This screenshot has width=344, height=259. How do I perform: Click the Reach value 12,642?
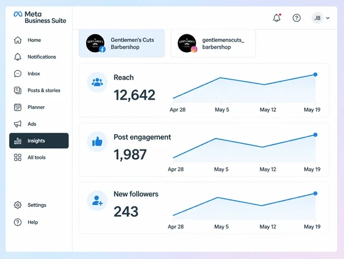pos(134,95)
